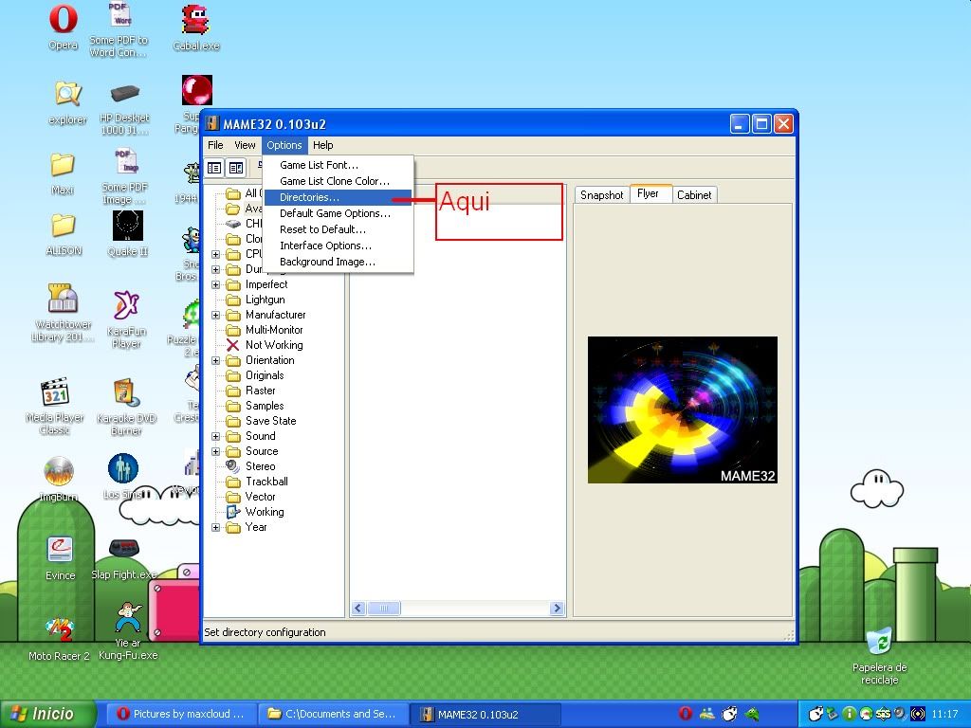Open the ALISON folder on desktop

point(64,234)
